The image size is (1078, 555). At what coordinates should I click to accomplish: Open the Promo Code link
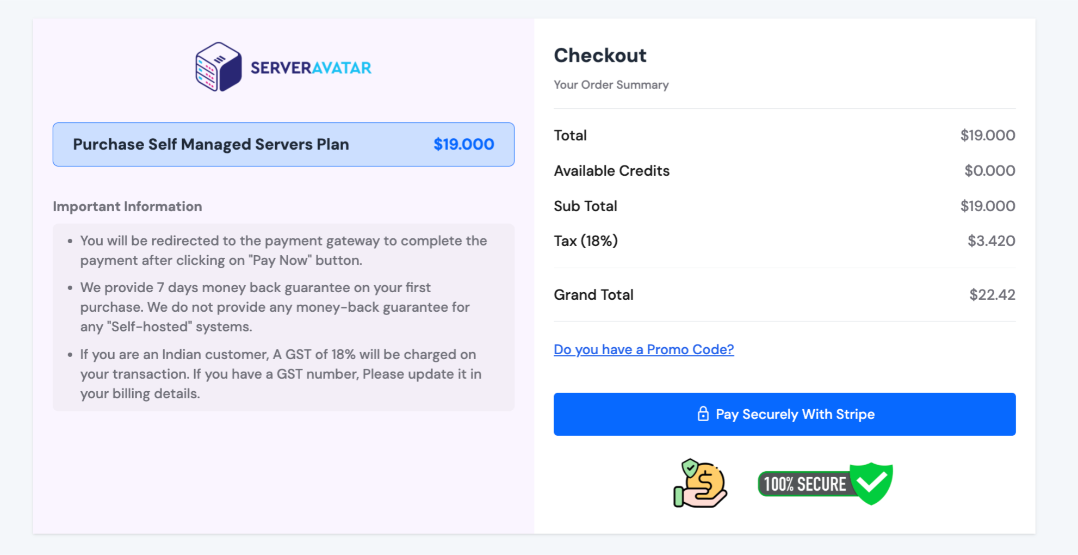click(644, 349)
